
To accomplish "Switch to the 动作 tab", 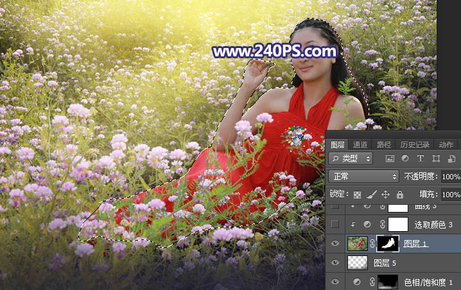I will pyautogui.click(x=446, y=145).
